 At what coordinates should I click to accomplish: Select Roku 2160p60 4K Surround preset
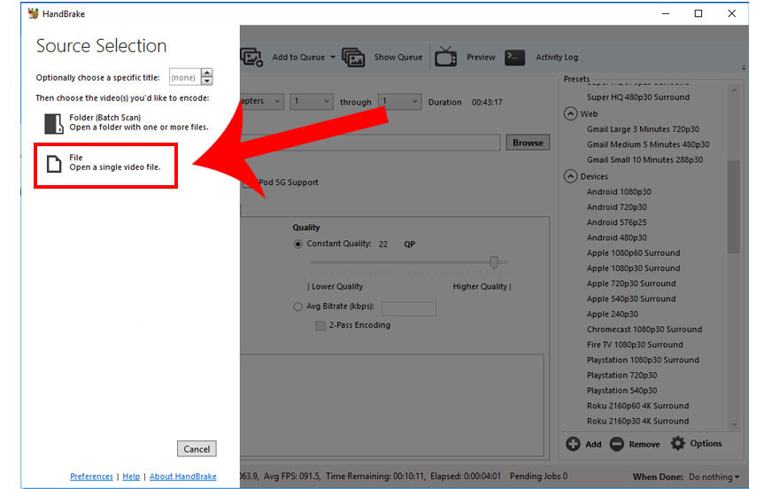tap(638, 406)
